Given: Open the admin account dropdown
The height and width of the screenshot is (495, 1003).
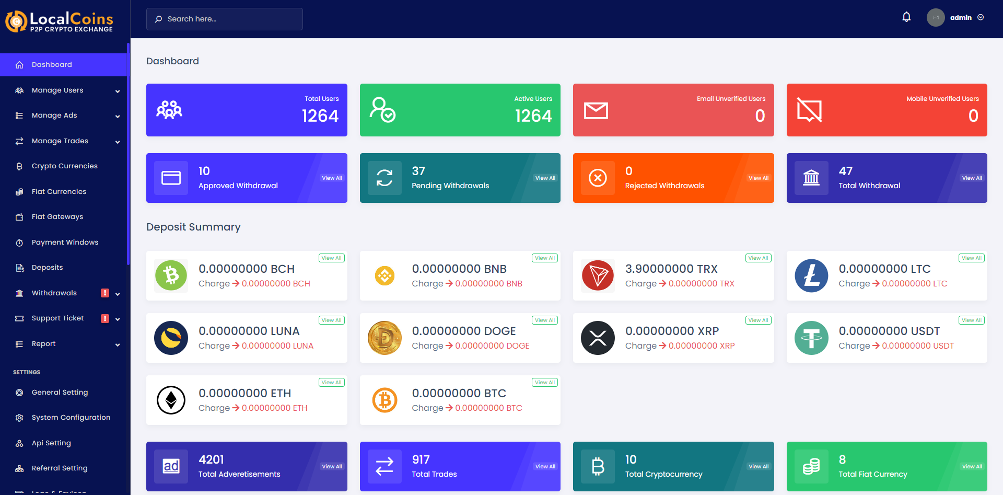Looking at the screenshot, I should (955, 17).
